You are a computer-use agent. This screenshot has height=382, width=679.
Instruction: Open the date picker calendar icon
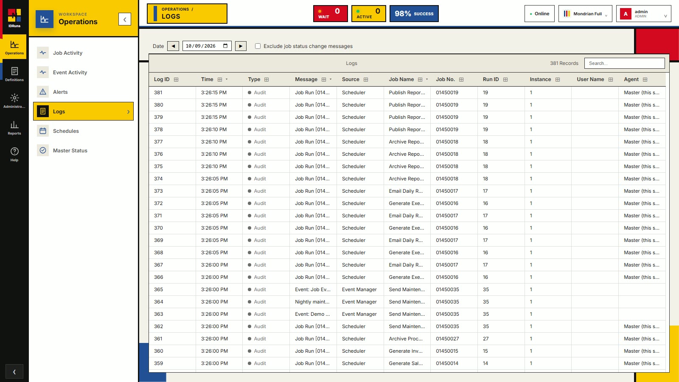pyautogui.click(x=225, y=46)
